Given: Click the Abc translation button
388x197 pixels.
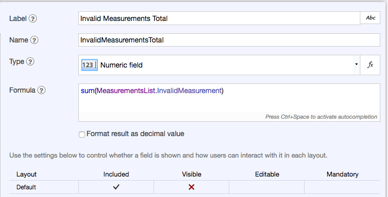Looking at the screenshot, I should [x=370, y=18].
